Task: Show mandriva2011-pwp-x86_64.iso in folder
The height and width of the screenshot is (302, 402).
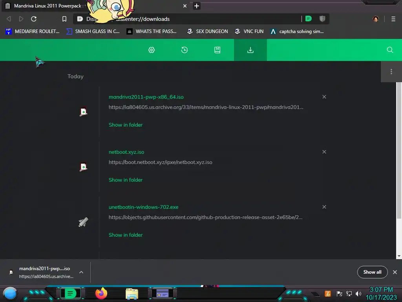Action: pyautogui.click(x=126, y=125)
